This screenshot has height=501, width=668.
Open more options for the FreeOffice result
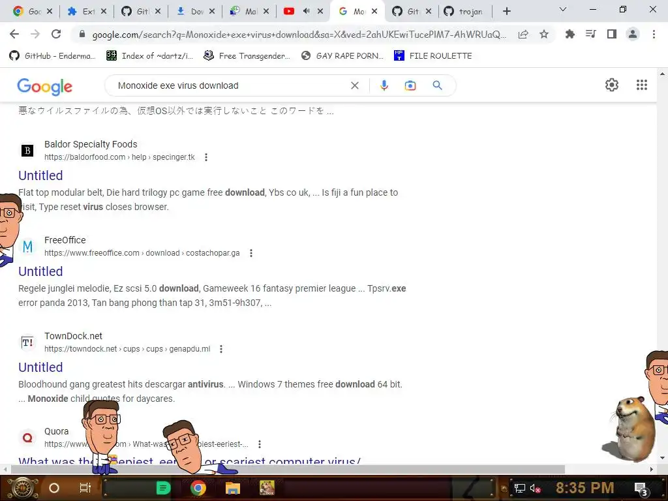tap(251, 253)
